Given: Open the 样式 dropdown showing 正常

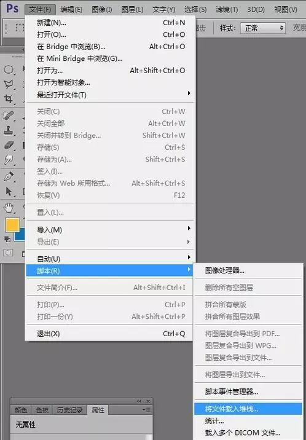Looking at the screenshot, I should [263, 28].
